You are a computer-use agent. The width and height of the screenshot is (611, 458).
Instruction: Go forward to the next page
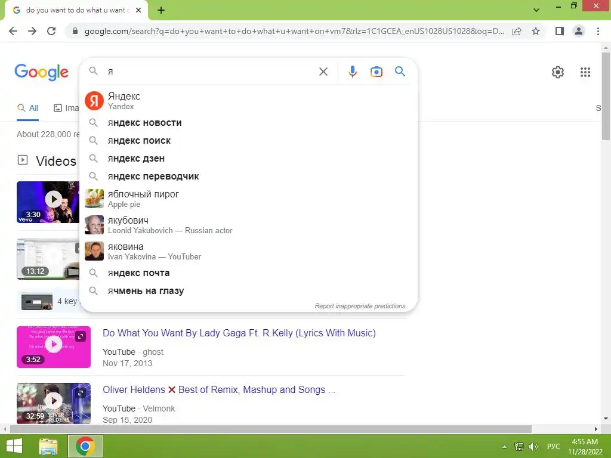32,31
